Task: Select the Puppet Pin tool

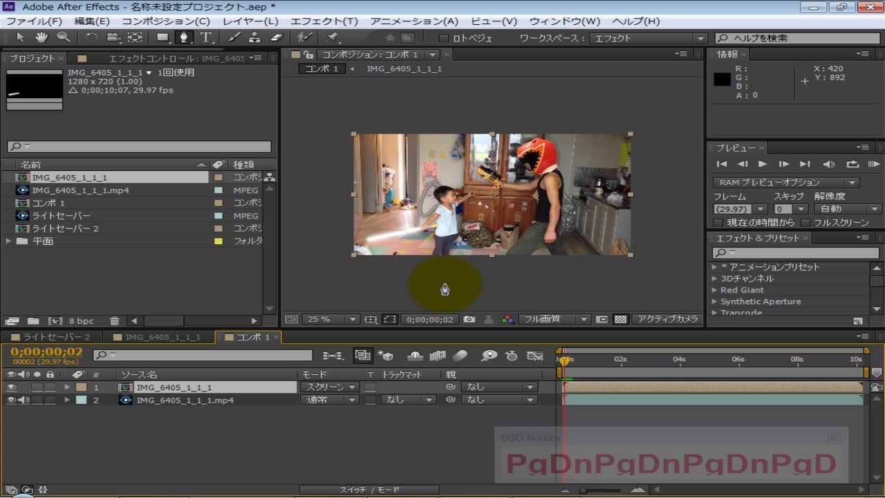Action: pos(333,37)
